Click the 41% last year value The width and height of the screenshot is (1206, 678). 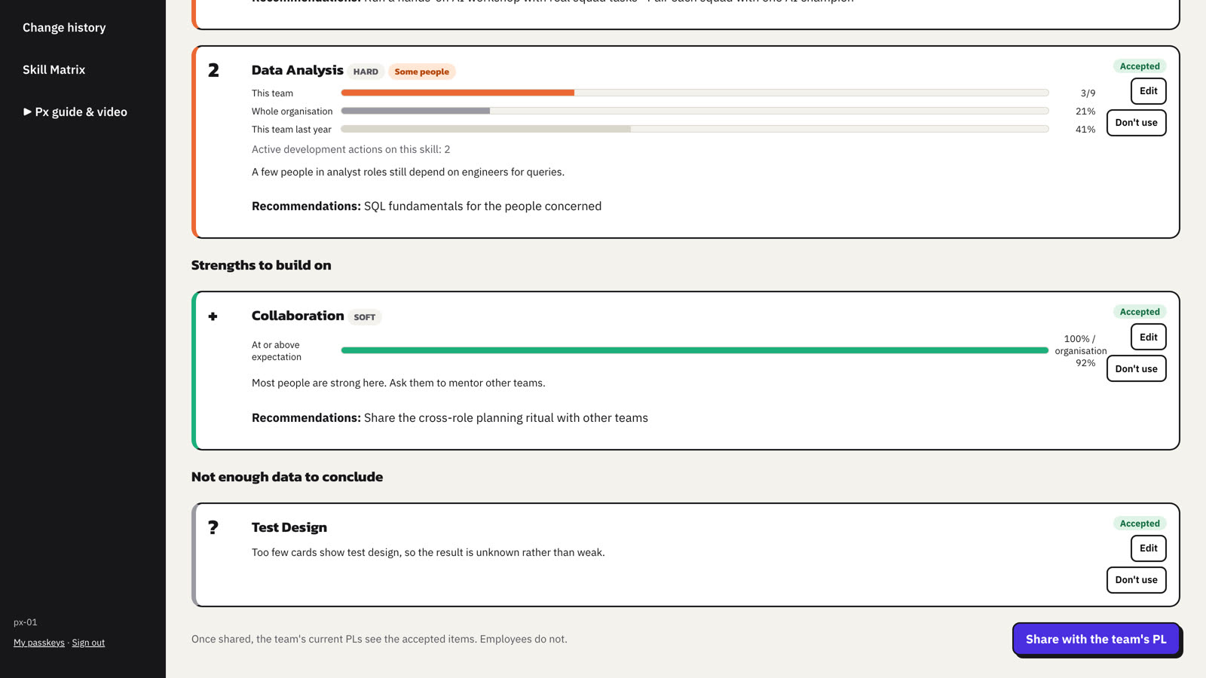click(1085, 130)
